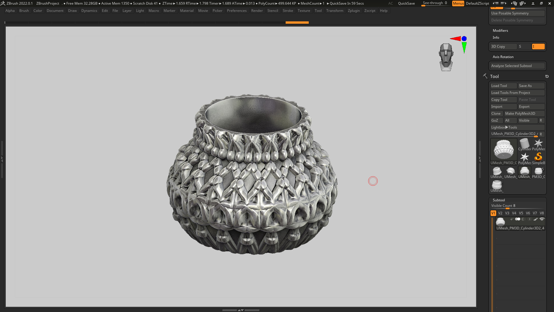Toggle the subtool eye visibility icon

(542, 219)
